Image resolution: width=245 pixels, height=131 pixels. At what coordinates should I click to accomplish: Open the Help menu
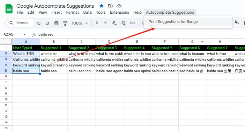click(x=137, y=12)
